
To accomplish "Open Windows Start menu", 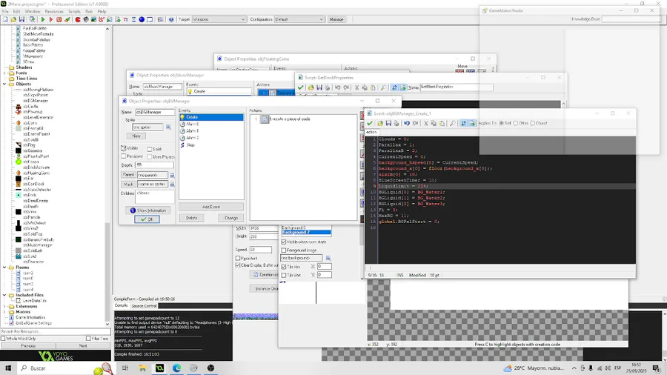I will point(8,368).
